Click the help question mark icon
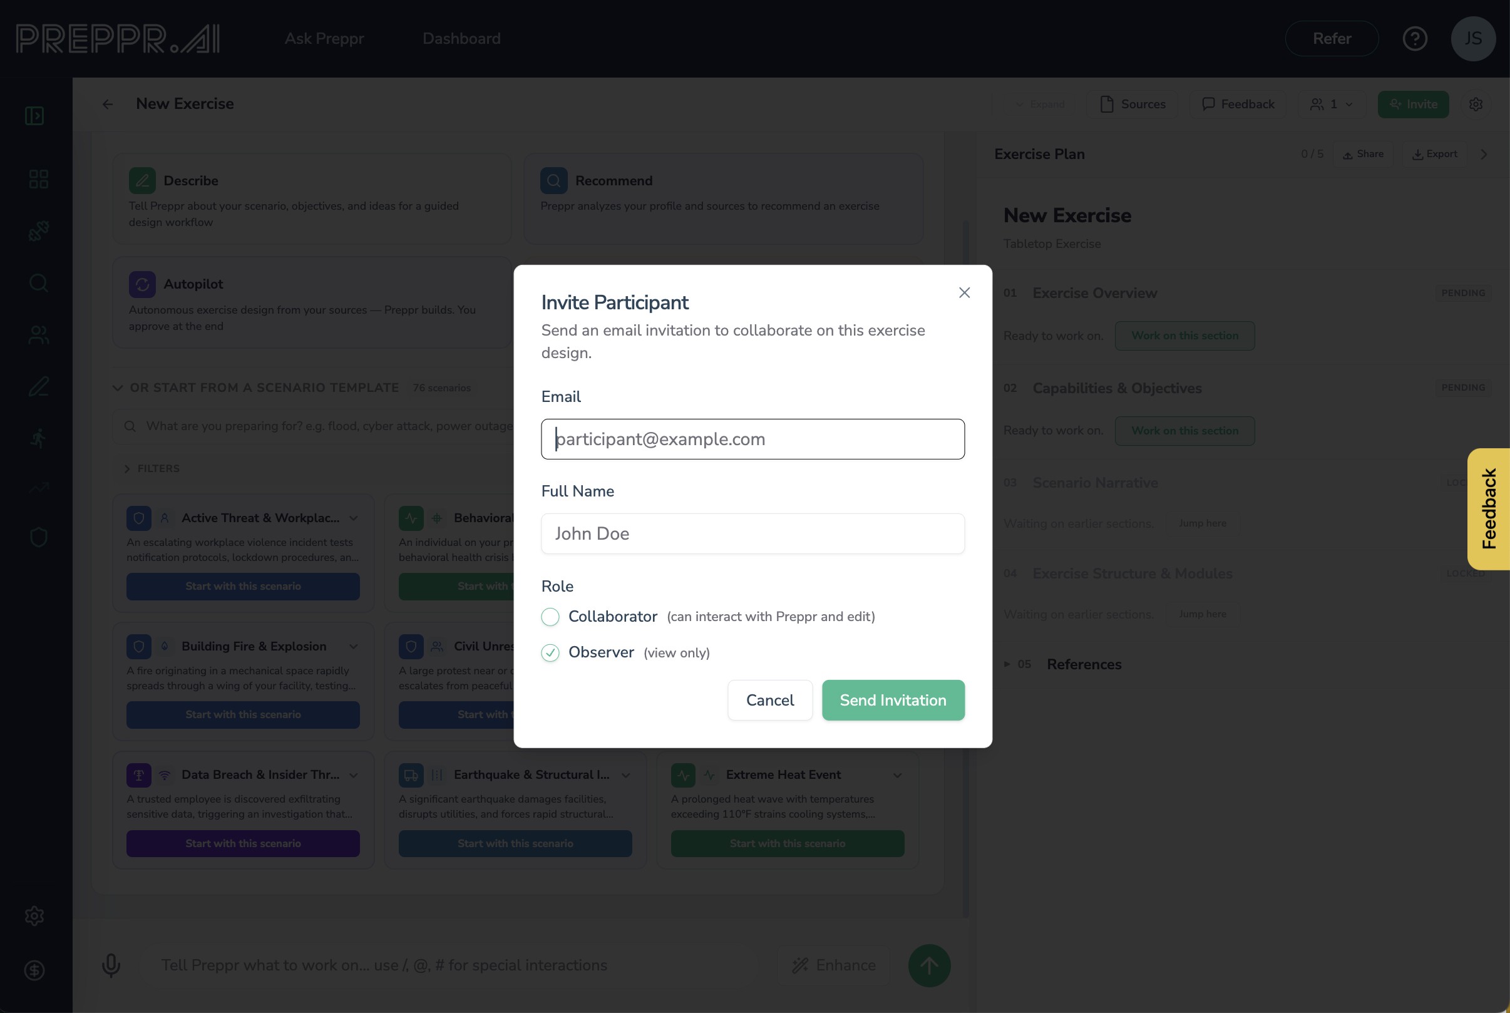 [1414, 39]
